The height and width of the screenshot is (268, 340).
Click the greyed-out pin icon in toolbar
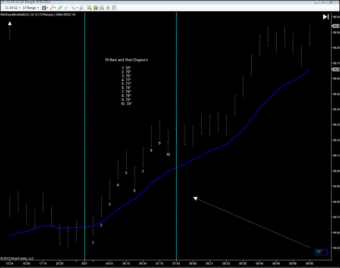click(66, 8)
